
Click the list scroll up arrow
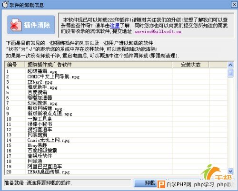(x=230, y=65)
